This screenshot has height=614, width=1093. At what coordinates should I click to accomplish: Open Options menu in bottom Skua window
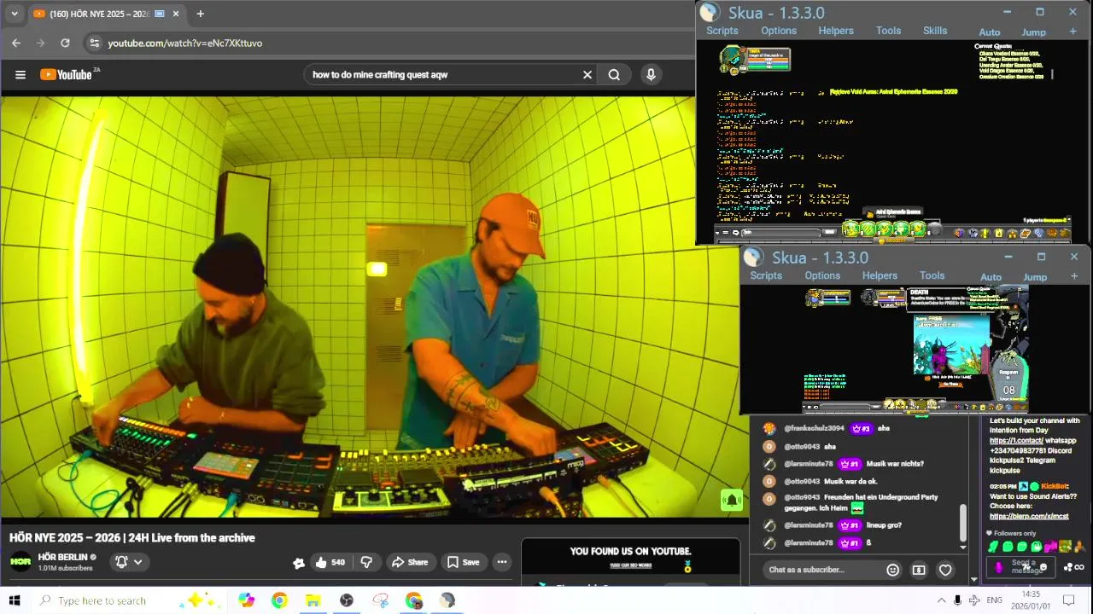click(822, 275)
